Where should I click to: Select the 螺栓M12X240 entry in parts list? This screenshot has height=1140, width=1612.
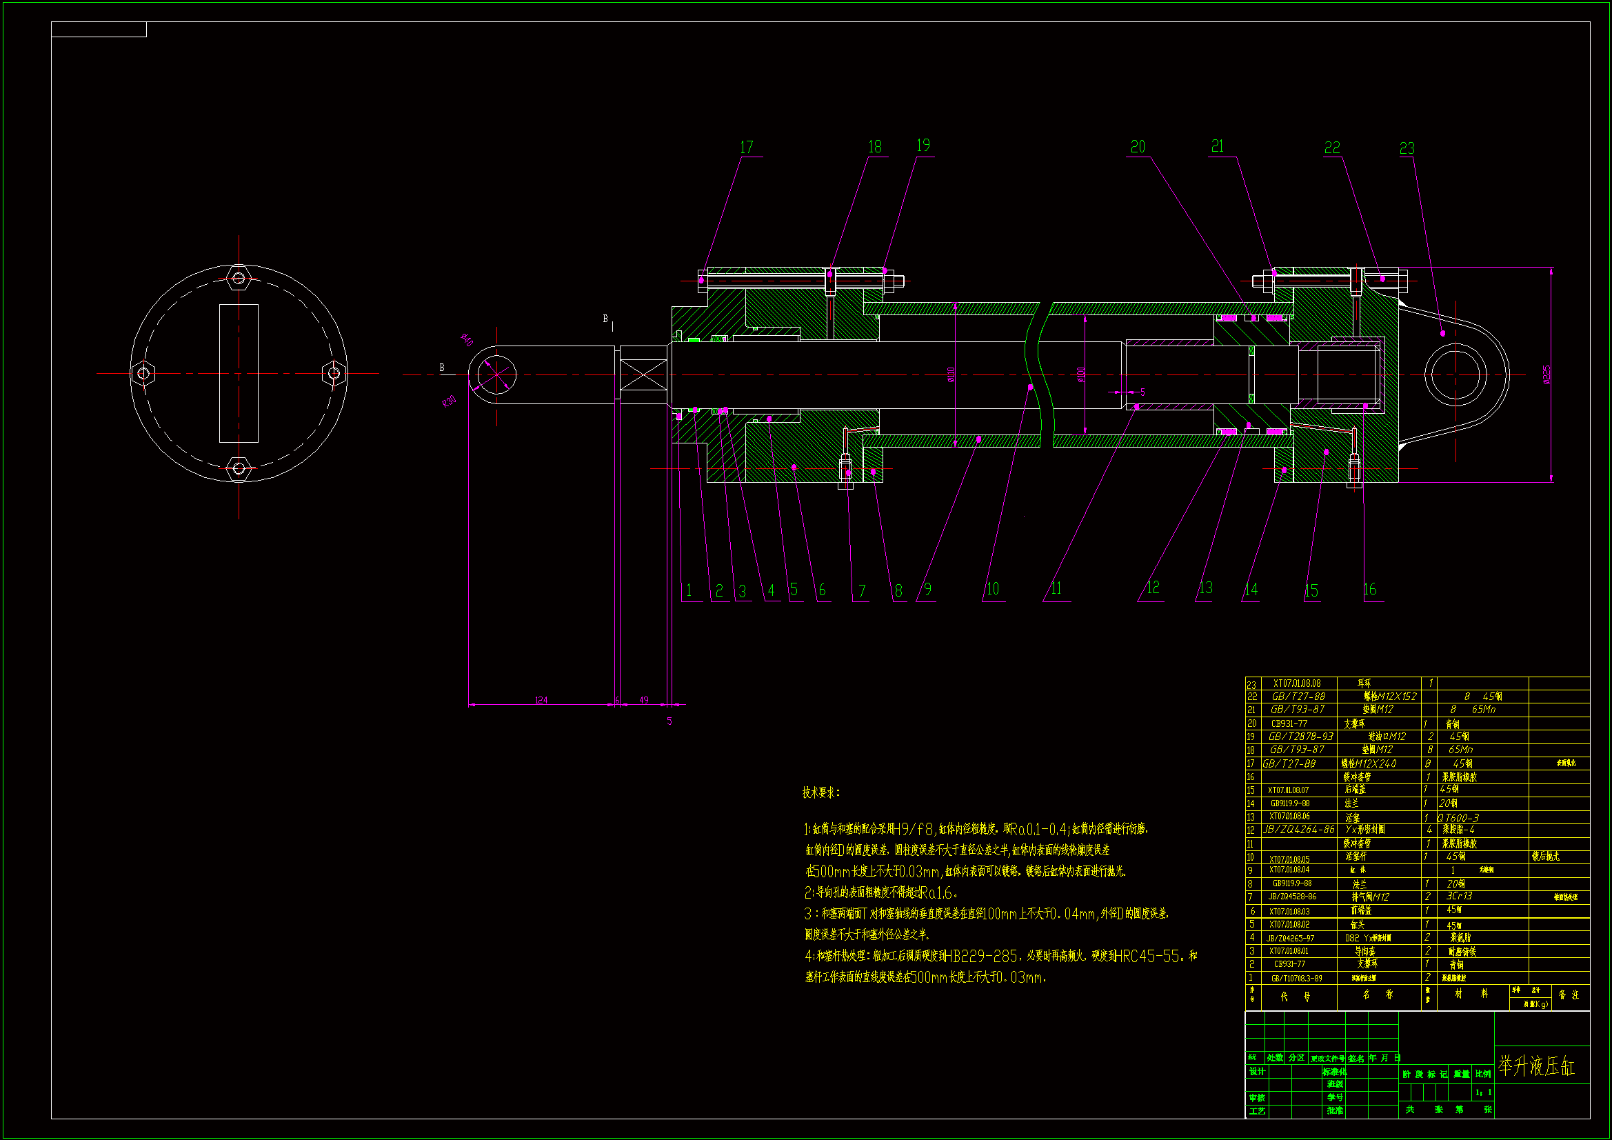click(1369, 763)
